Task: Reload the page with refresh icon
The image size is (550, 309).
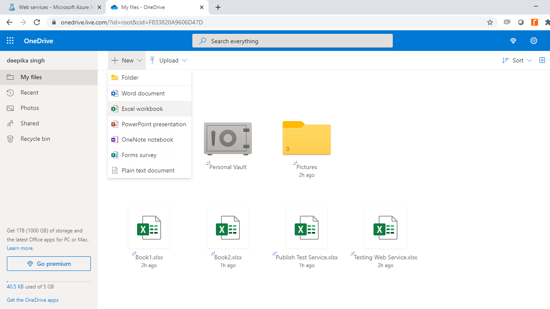Action: [x=37, y=22]
